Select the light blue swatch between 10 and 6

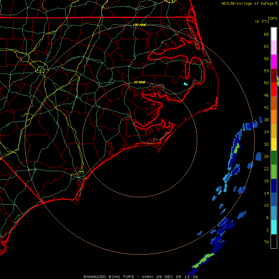coord(274,213)
